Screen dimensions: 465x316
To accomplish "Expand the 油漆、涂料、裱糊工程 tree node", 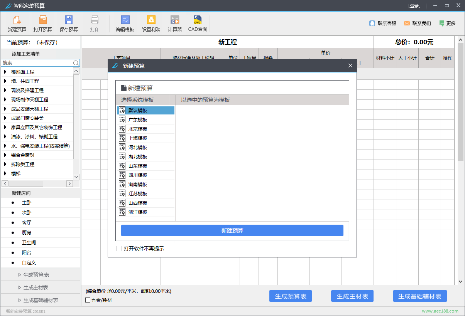I will pos(5,136).
